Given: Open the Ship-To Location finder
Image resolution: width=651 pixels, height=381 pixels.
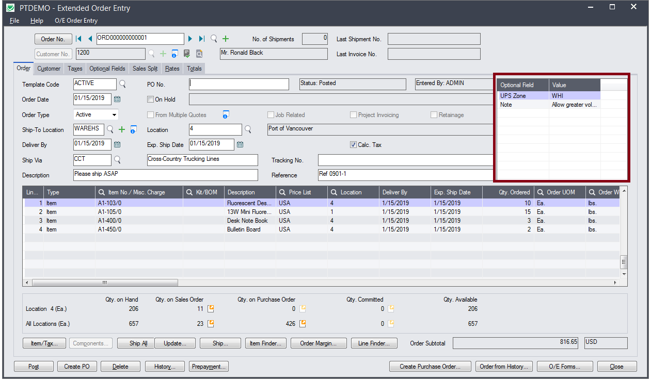Looking at the screenshot, I should click(110, 129).
